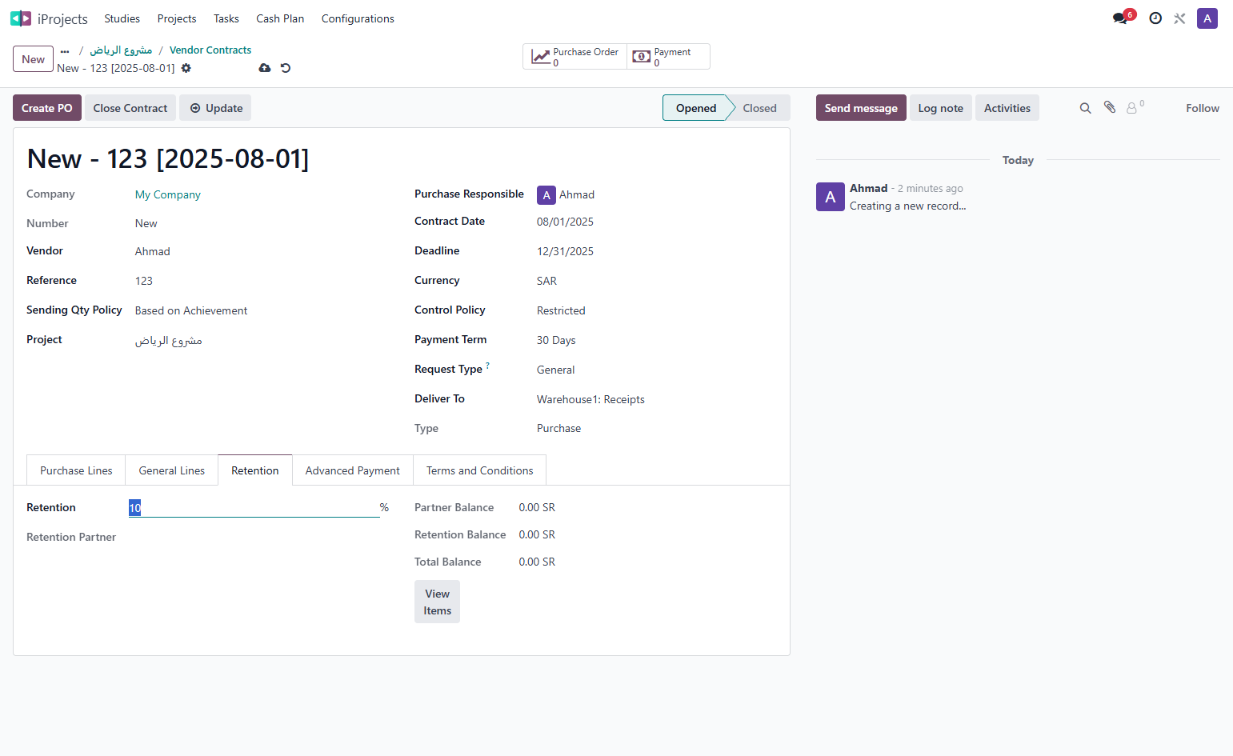This screenshot has height=756, width=1233.
Task: Set status to Closed
Action: point(759,108)
